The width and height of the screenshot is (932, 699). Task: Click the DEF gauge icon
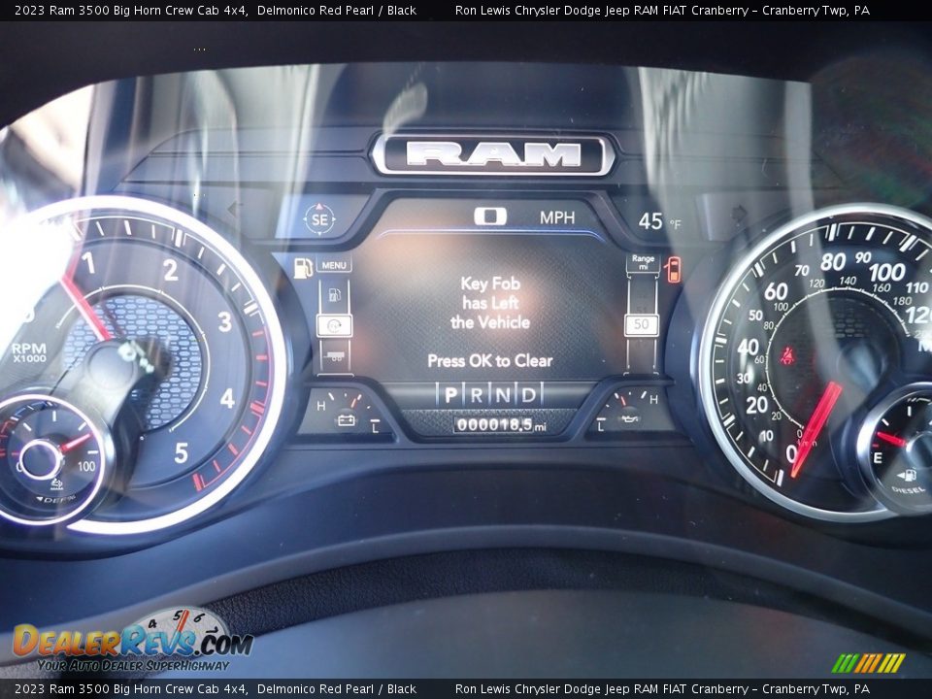56,483
